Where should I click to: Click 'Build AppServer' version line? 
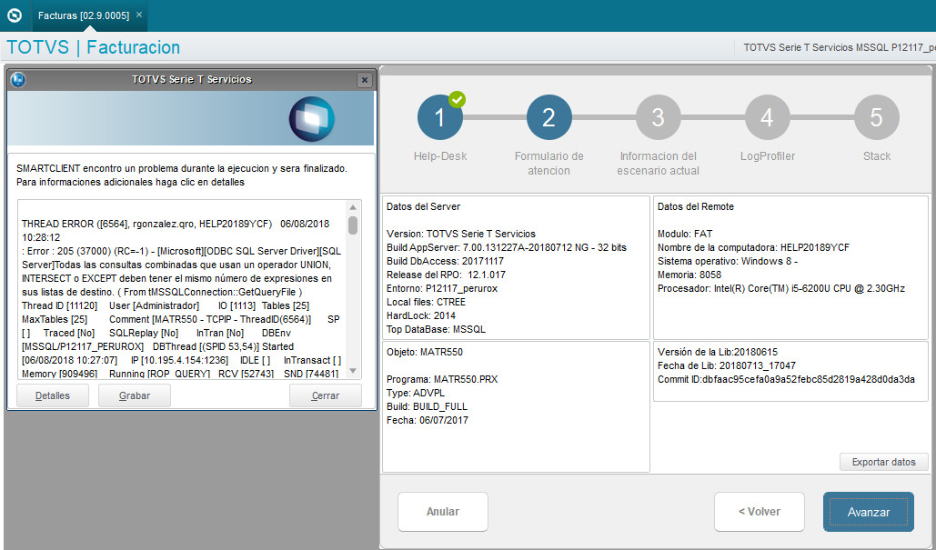(506, 247)
